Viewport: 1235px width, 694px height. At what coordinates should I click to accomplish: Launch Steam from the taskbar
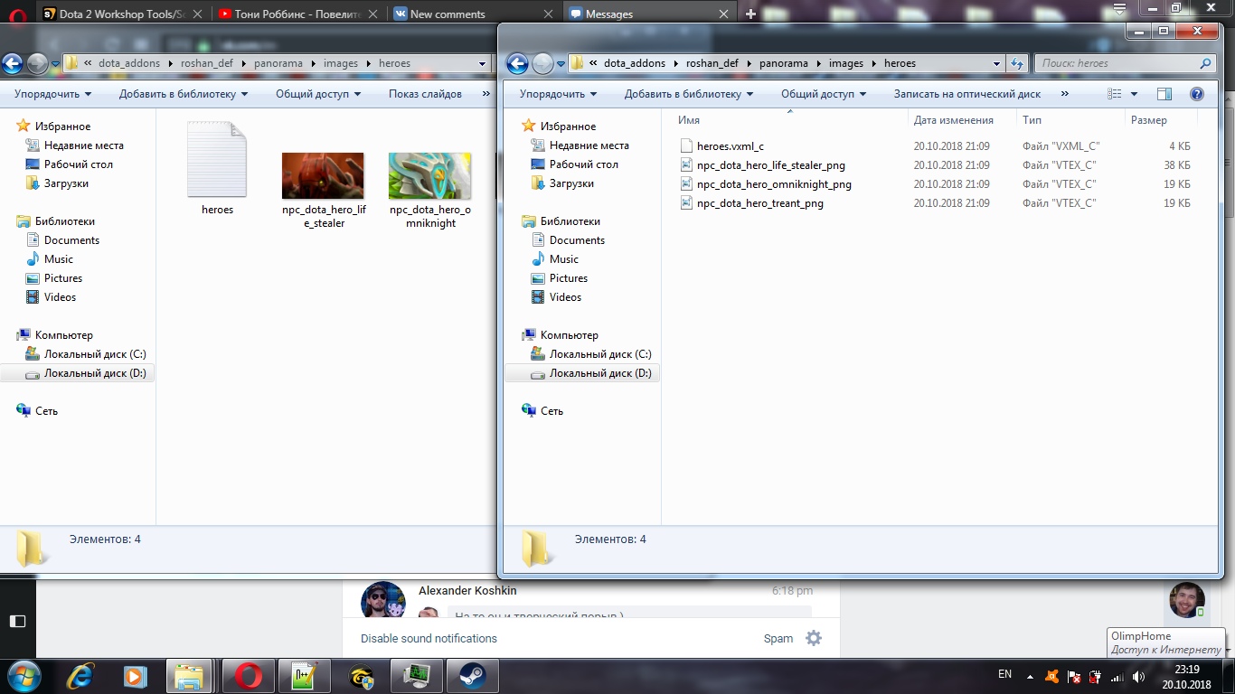[471, 676]
